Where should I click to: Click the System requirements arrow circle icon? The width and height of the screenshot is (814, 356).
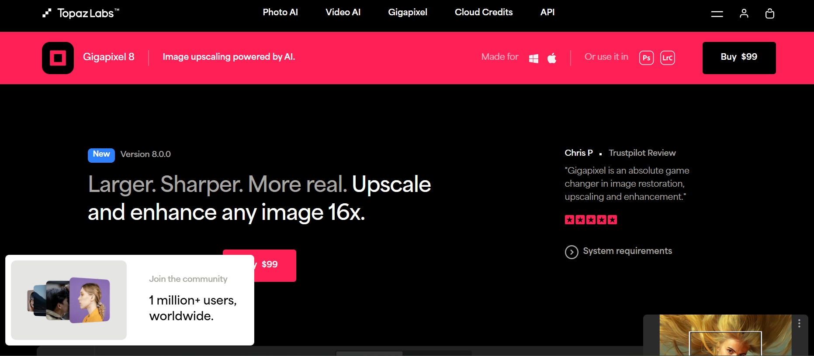[572, 252]
